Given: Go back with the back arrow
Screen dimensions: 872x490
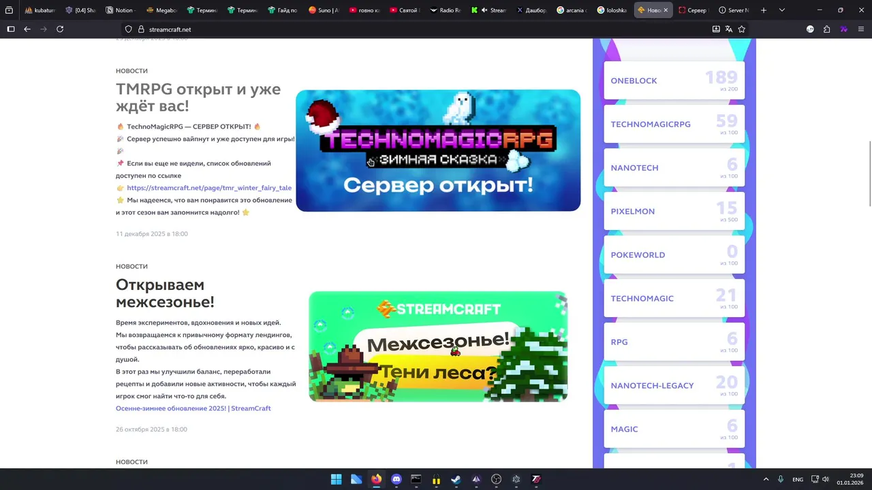Looking at the screenshot, I should tap(27, 29).
